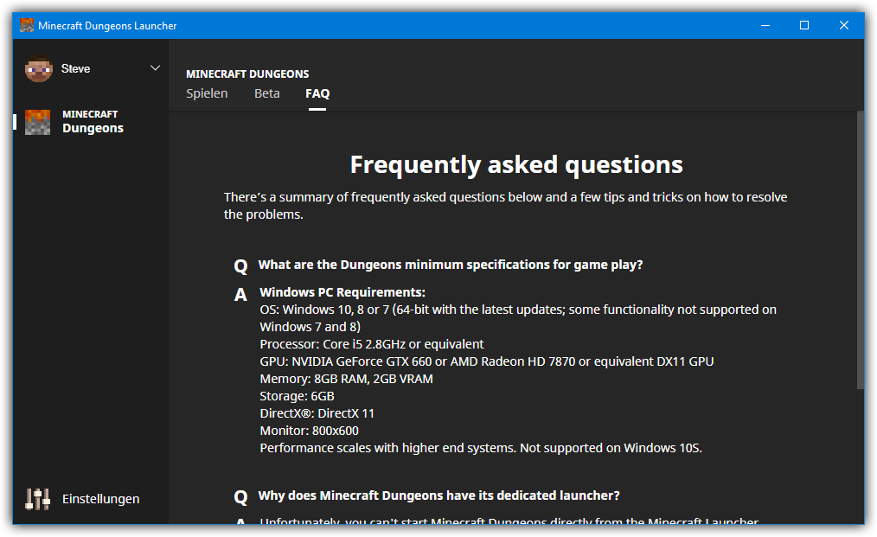Screen dimensions: 877x537
Task: Click the 'Storage: 6GB' line
Action: click(297, 396)
